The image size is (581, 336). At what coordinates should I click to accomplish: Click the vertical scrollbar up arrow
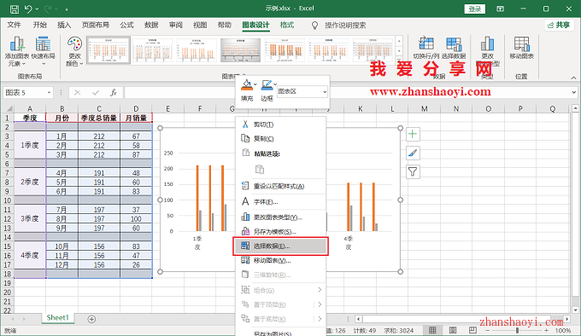click(x=575, y=108)
